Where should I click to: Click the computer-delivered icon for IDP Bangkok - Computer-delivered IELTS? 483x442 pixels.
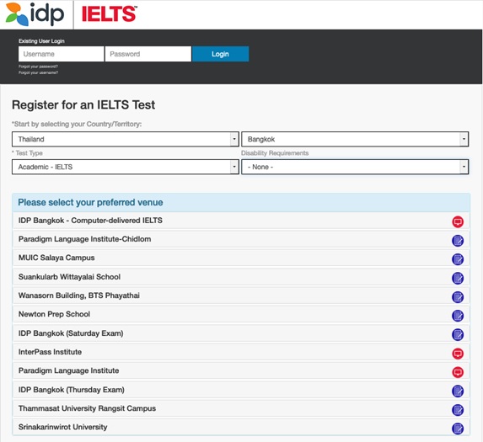(x=458, y=221)
